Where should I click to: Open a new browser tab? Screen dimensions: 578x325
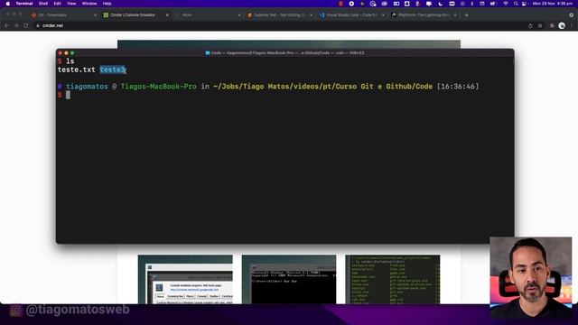click(466, 15)
